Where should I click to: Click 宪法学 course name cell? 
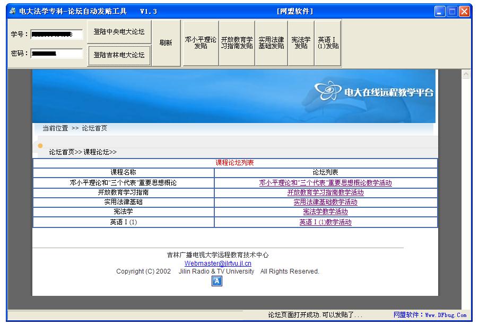pos(124,212)
